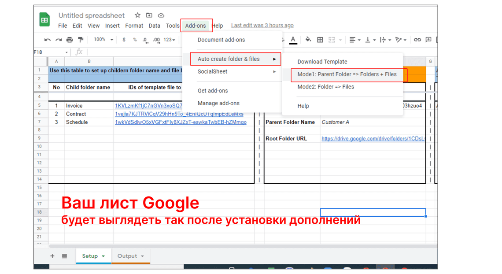
Task: Click the print icon
Action: point(70,40)
